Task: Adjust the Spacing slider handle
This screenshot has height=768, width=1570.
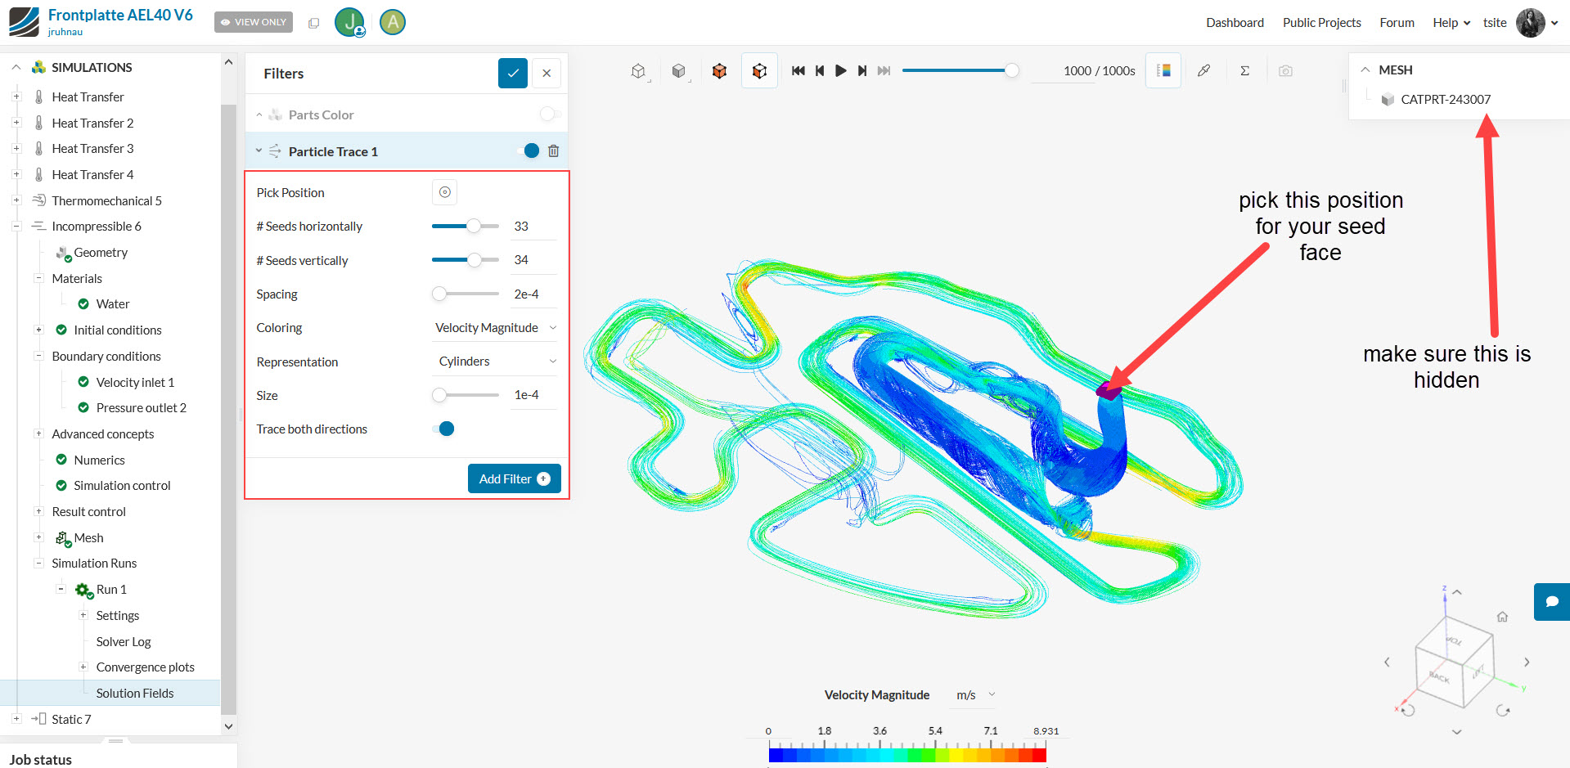Action: point(439,294)
